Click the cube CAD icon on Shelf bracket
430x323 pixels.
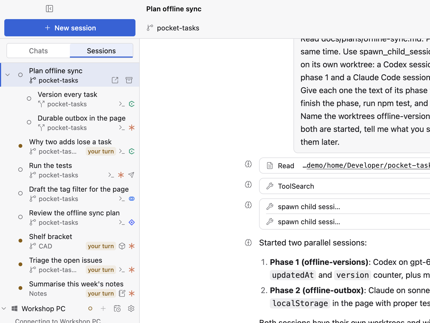click(122, 246)
